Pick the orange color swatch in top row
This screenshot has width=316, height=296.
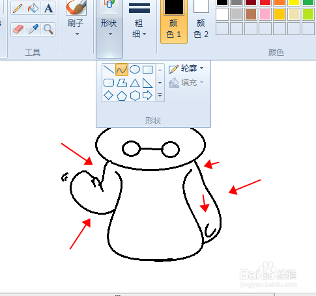pyautogui.click(x=280, y=2)
